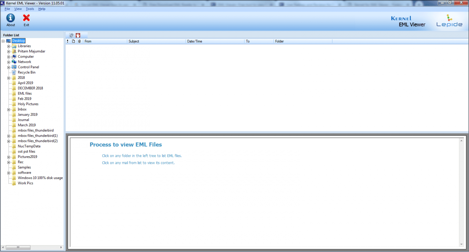Open the Tools menu

30,9
